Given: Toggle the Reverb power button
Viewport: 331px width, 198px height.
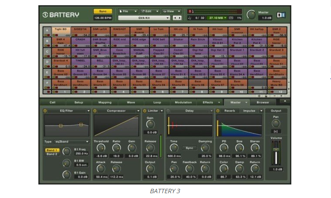Looking at the screenshot, I should tap(218, 111).
